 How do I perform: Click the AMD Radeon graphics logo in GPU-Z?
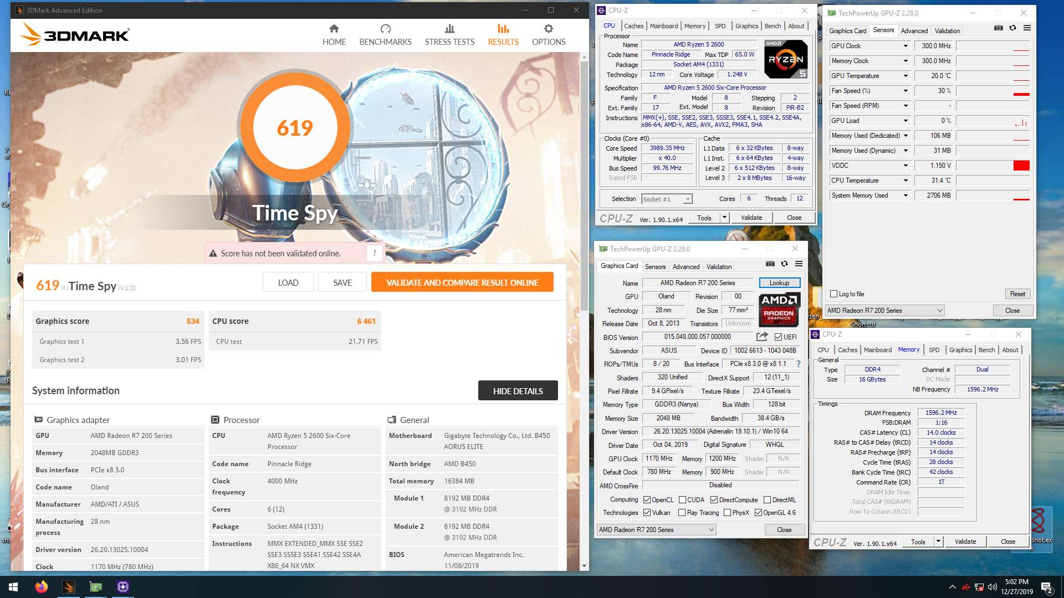779,308
